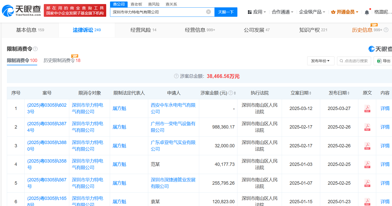Open case link (2025)粤0305执567号
The height and width of the screenshot is (206, 392).
click(47, 183)
